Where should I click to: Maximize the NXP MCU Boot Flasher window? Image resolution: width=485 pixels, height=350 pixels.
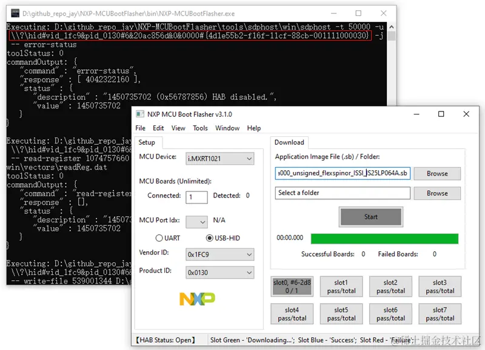(x=441, y=114)
